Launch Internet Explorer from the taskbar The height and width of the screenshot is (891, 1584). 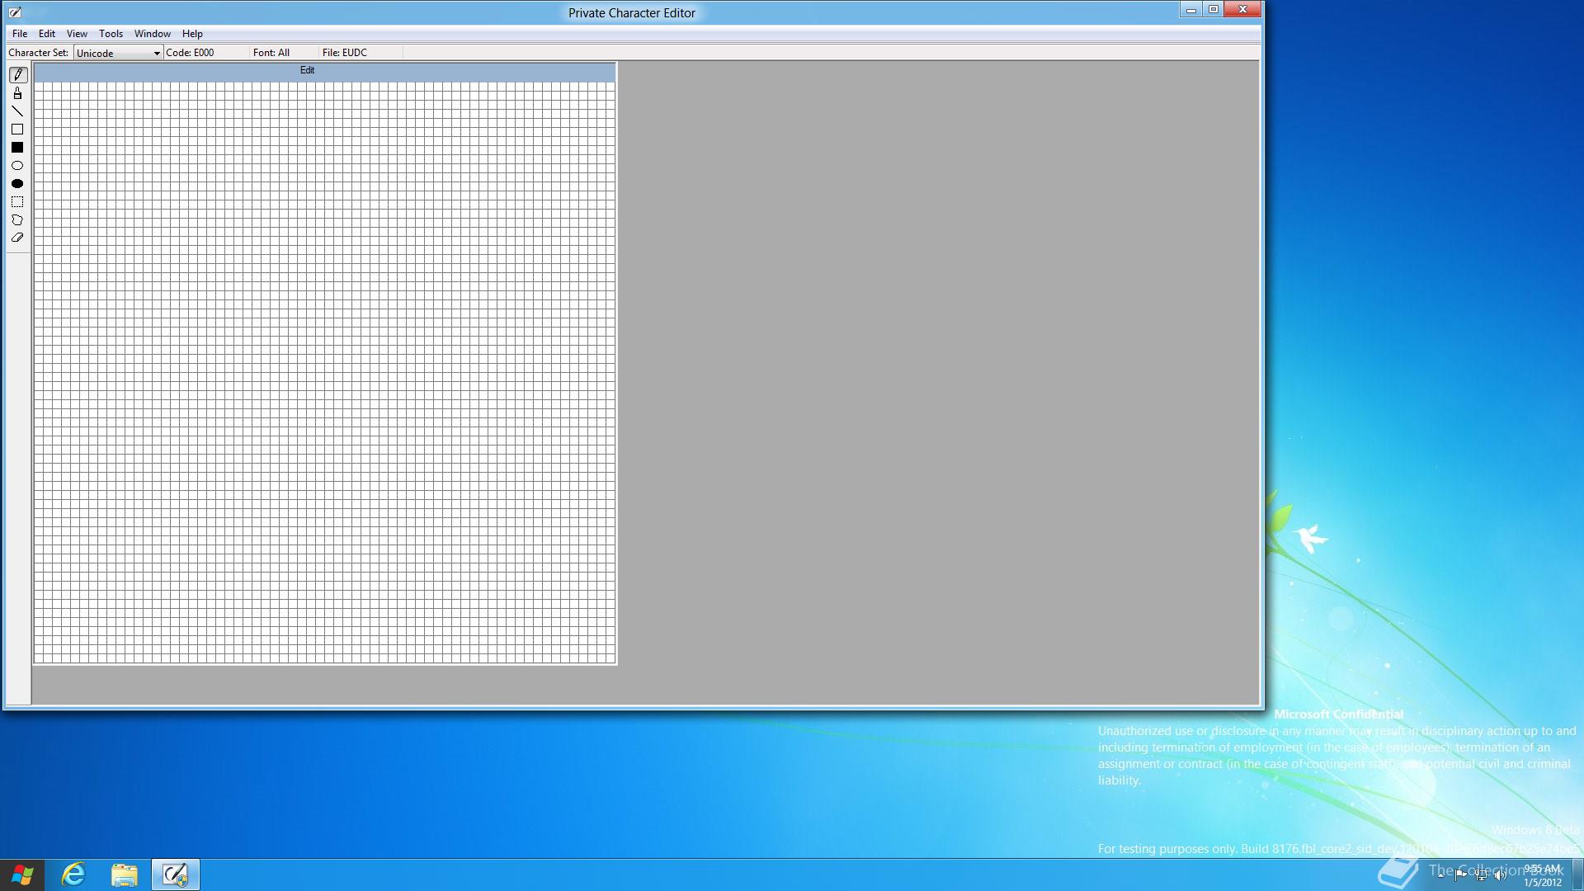point(73,874)
